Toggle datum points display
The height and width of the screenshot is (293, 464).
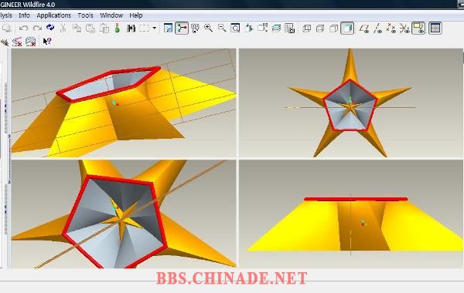391,29
